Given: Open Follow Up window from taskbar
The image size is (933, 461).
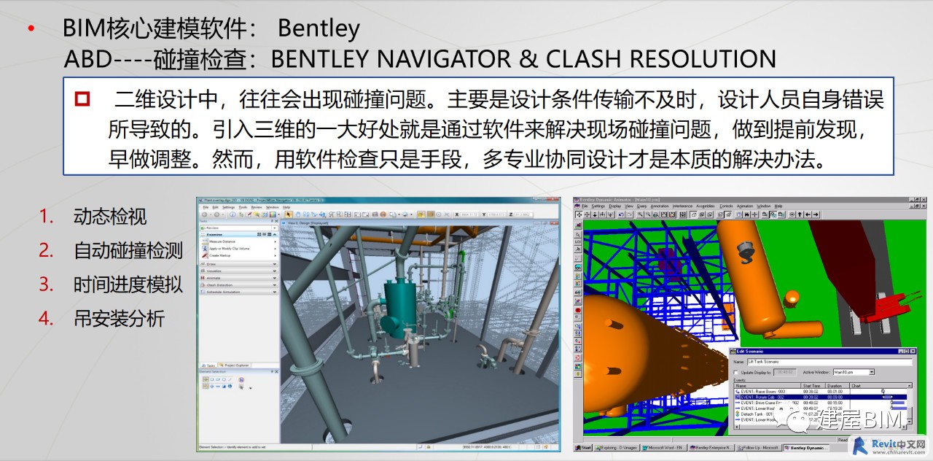Looking at the screenshot, I should (x=758, y=447).
